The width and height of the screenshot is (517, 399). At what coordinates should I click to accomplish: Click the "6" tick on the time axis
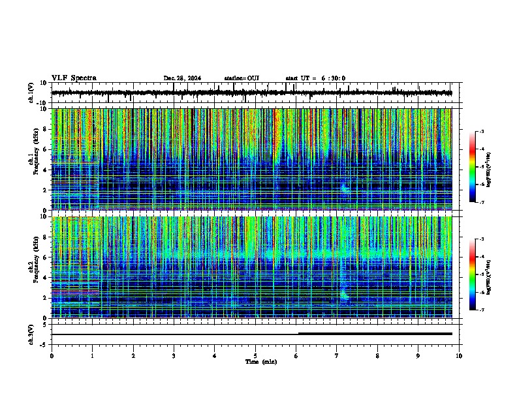[x=296, y=356]
